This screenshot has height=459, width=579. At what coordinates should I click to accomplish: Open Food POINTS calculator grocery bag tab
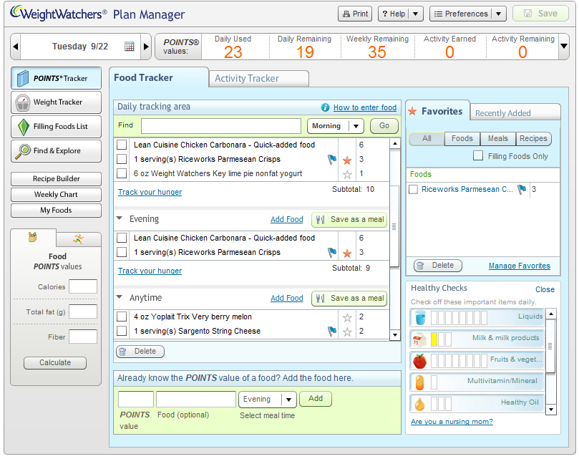[33, 237]
